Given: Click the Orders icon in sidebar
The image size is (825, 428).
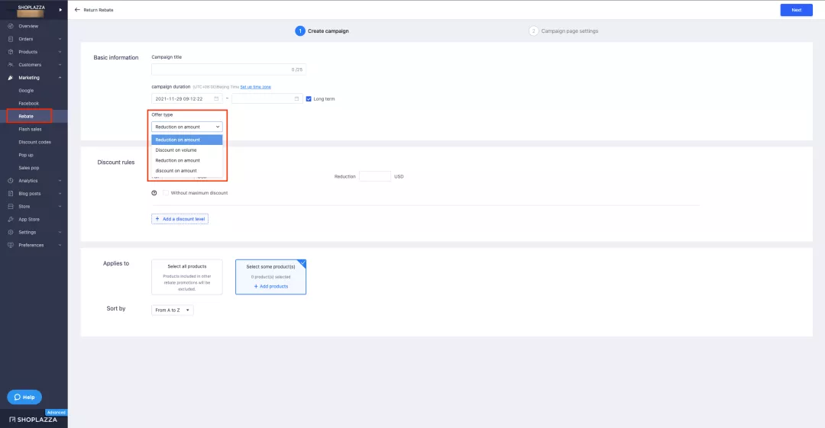Looking at the screenshot, I should click(x=11, y=39).
